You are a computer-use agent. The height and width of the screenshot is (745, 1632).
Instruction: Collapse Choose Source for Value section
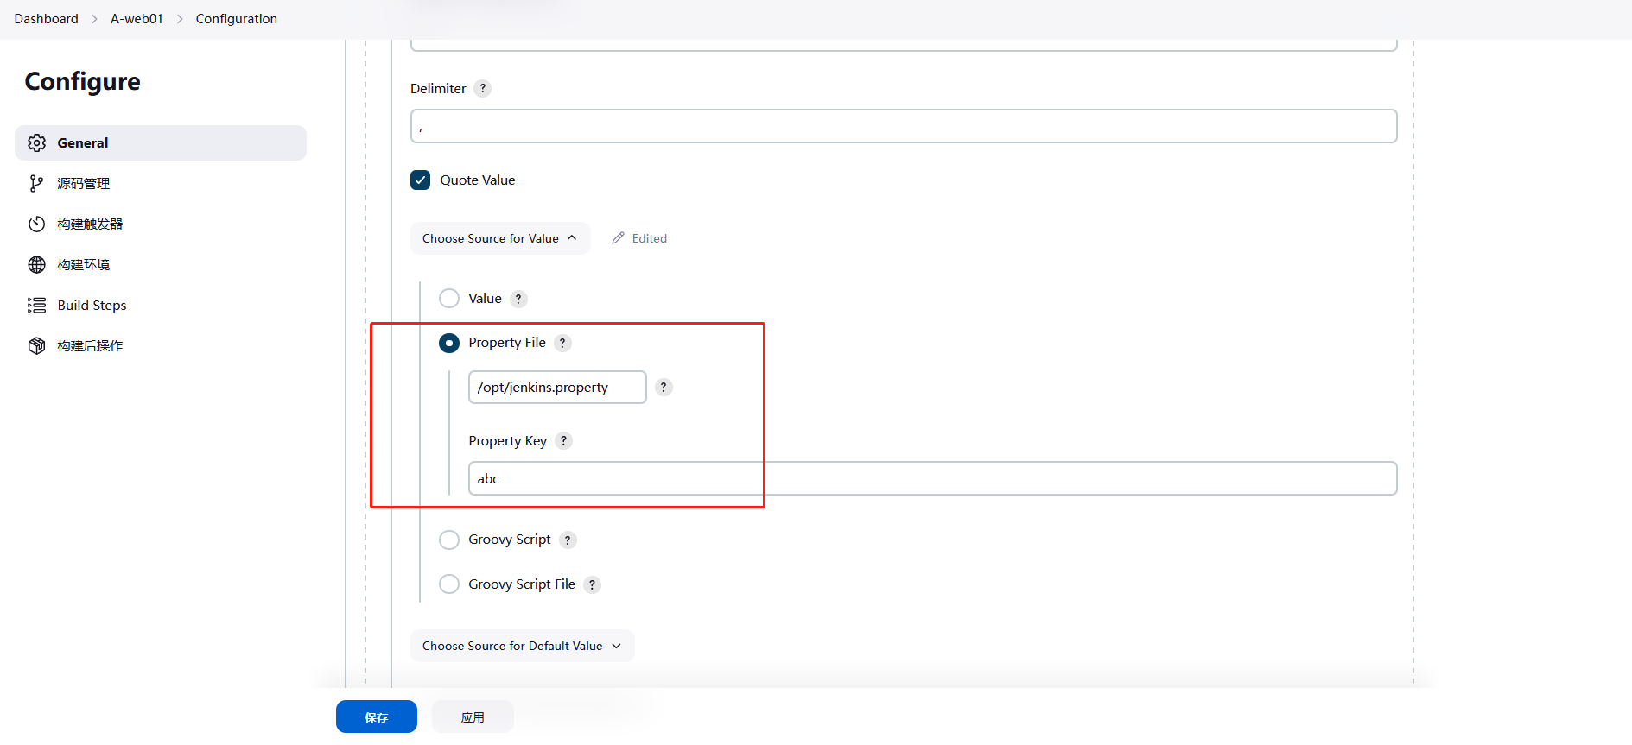click(500, 238)
